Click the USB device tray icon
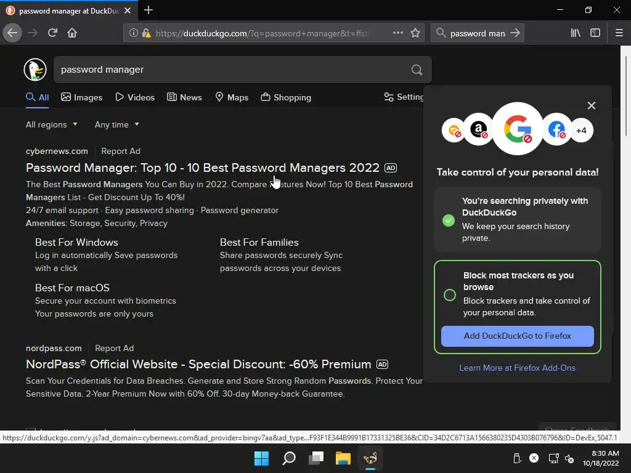The height and width of the screenshot is (473, 631). pos(517,458)
